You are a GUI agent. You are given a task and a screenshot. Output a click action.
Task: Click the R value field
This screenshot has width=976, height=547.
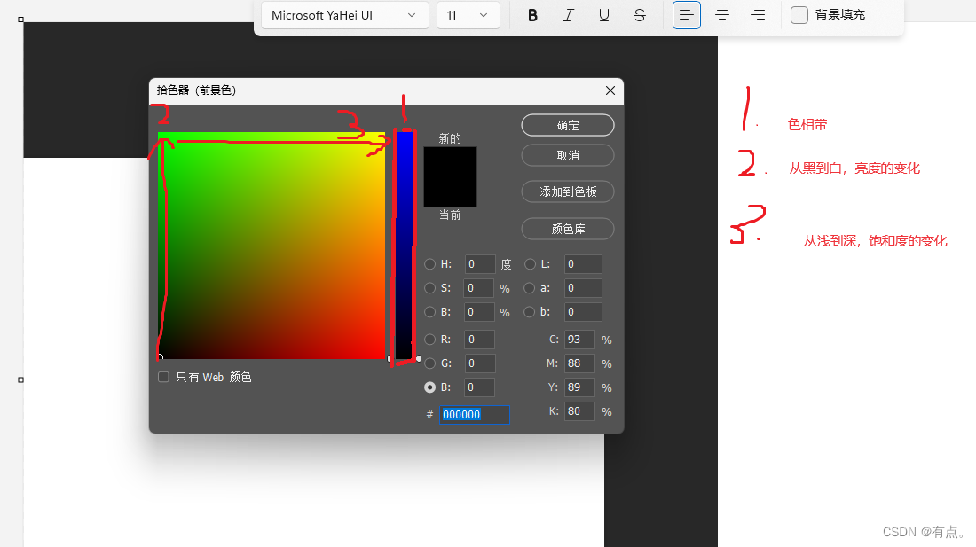pos(480,340)
